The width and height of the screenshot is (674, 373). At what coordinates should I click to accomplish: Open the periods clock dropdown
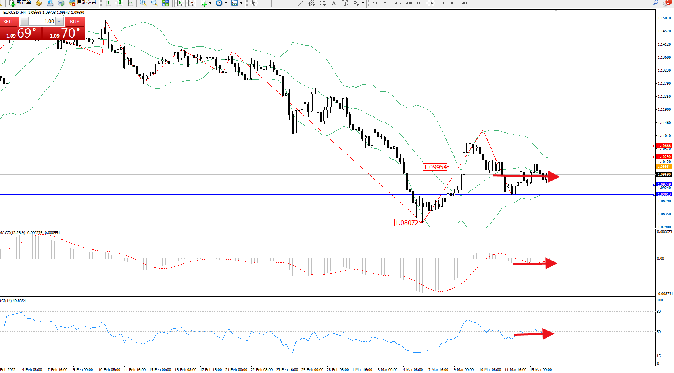coord(226,3)
